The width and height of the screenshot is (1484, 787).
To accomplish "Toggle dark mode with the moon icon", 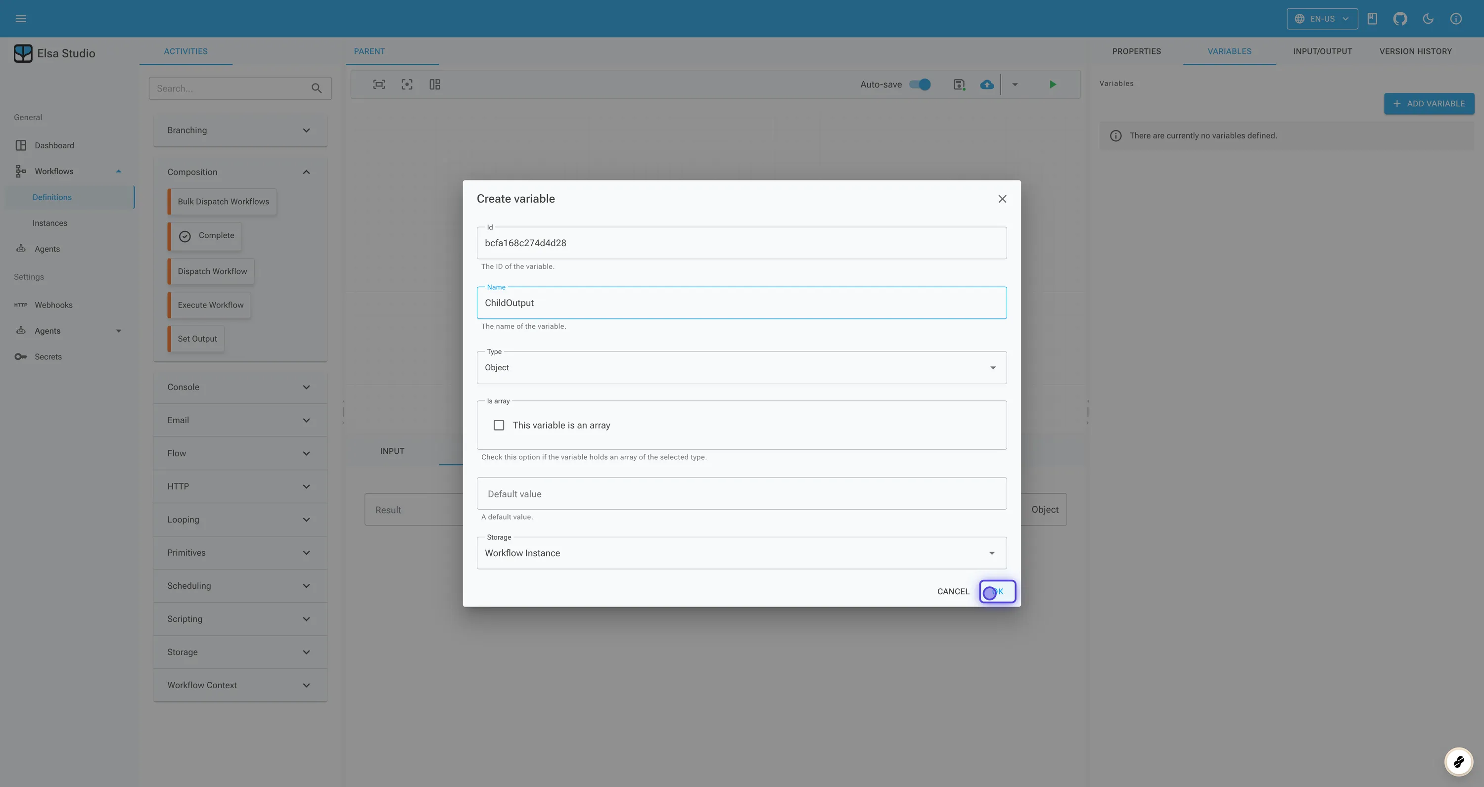I will click(x=1428, y=18).
